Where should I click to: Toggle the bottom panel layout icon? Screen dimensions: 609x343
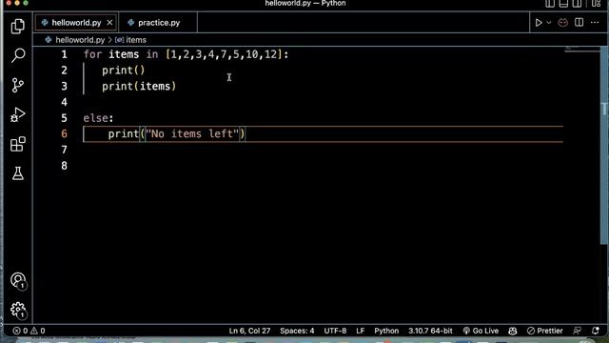click(x=563, y=4)
